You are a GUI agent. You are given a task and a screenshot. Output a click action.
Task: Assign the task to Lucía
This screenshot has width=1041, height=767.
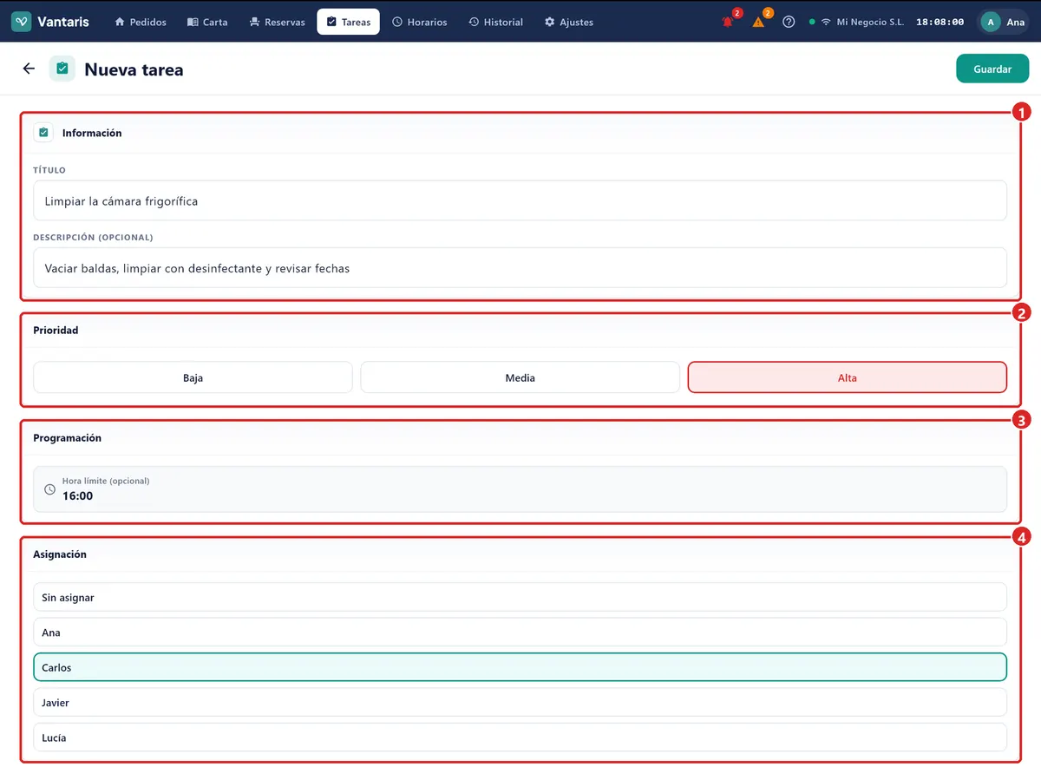click(520, 737)
